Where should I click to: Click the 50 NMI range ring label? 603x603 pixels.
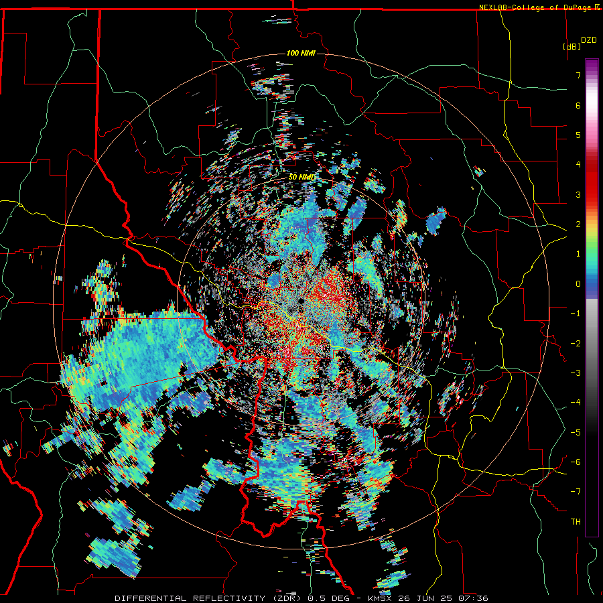[x=302, y=177]
